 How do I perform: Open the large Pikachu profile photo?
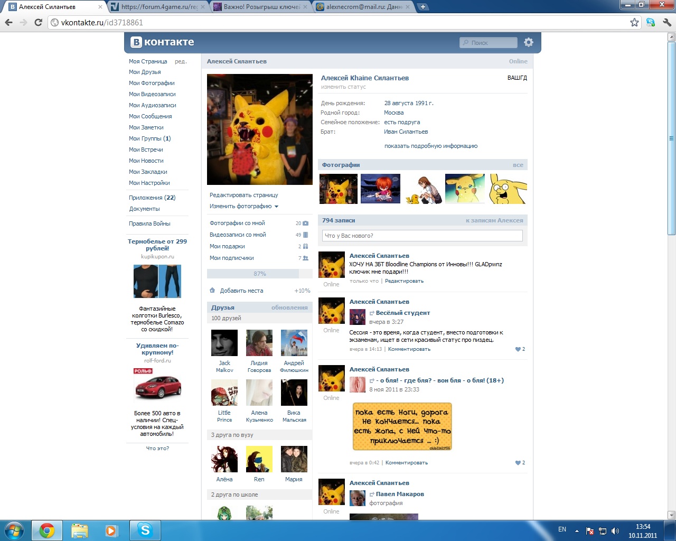260,129
